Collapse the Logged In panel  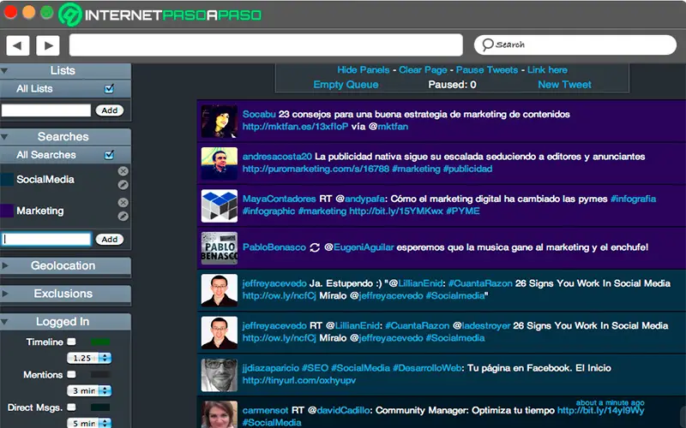pyautogui.click(x=4, y=322)
